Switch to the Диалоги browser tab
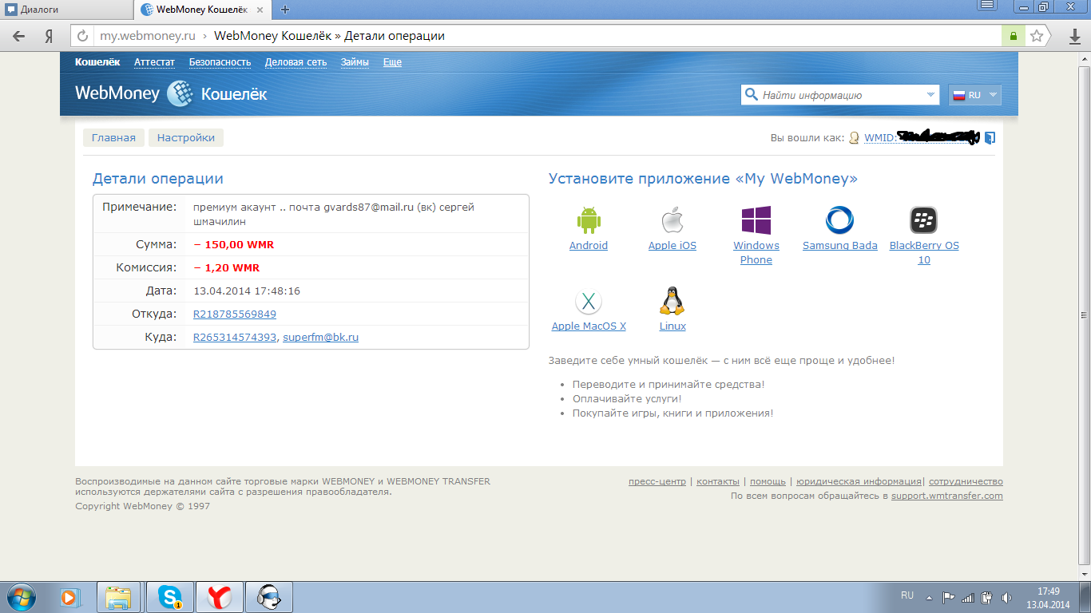 pos(65,10)
